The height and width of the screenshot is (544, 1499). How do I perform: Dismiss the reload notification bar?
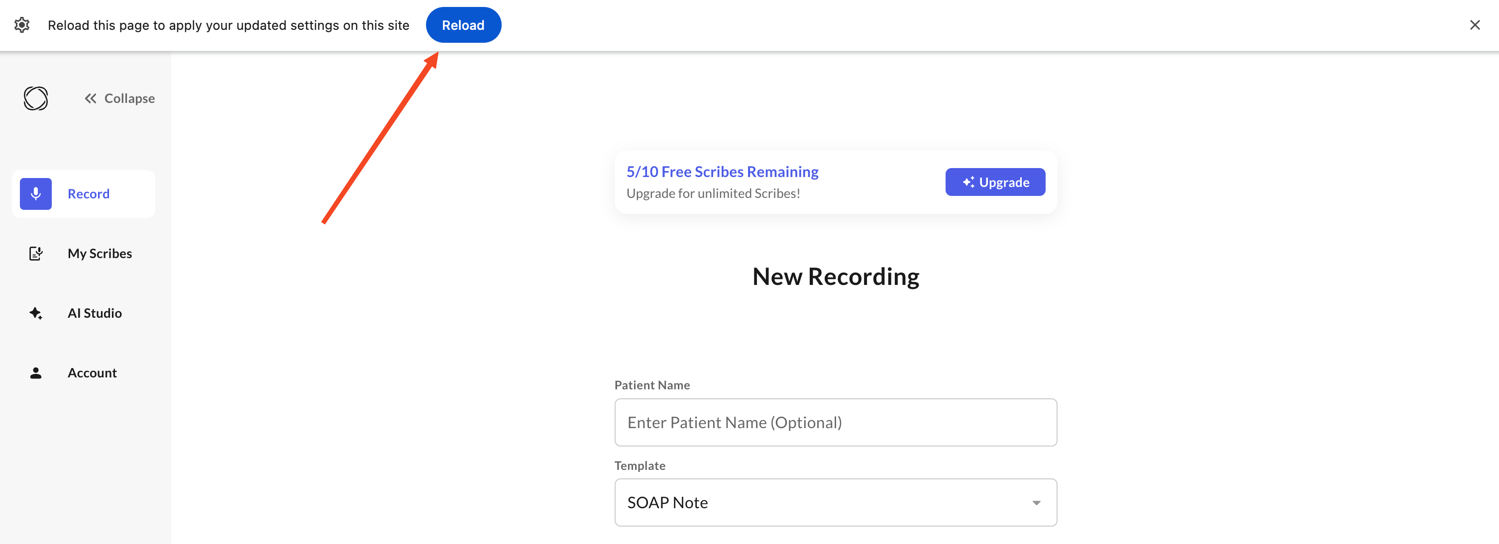point(1475,25)
